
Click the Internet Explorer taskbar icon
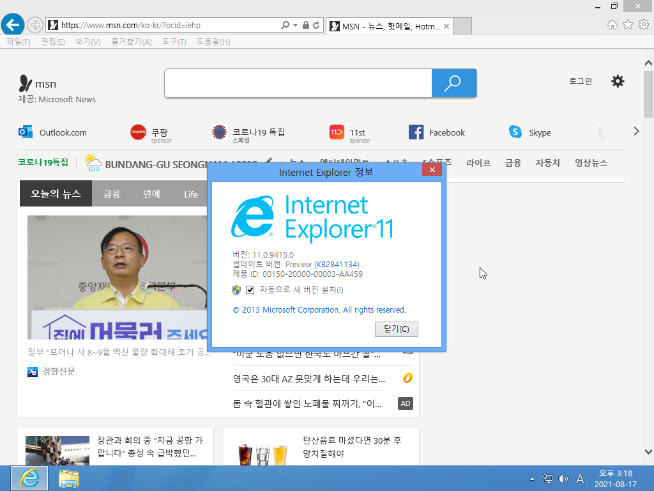[29, 478]
